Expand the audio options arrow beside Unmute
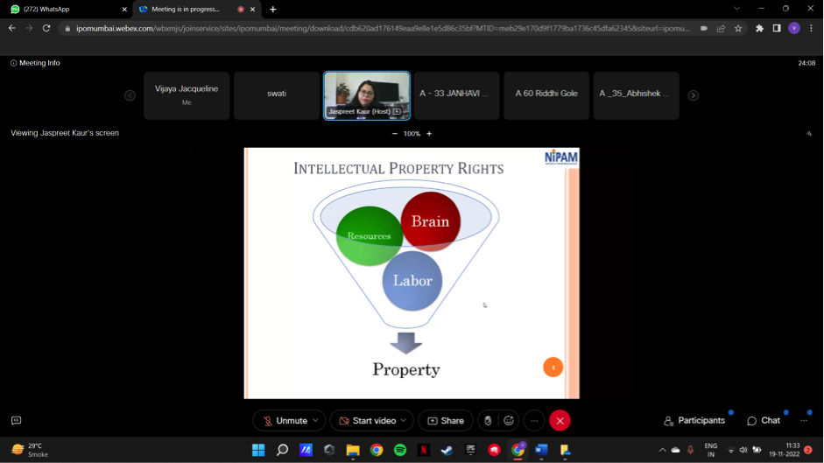 point(315,421)
